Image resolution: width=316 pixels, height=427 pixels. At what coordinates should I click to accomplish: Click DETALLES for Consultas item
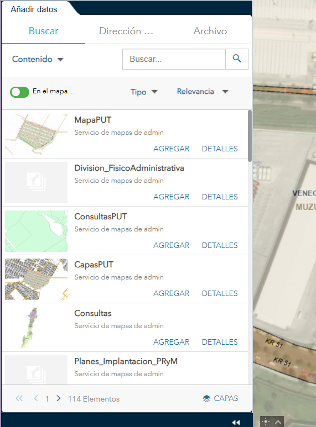pos(220,342)
